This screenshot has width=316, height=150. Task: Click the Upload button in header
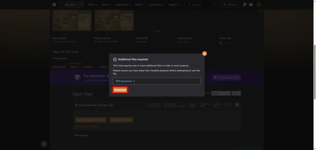click(x=230, y=5)
